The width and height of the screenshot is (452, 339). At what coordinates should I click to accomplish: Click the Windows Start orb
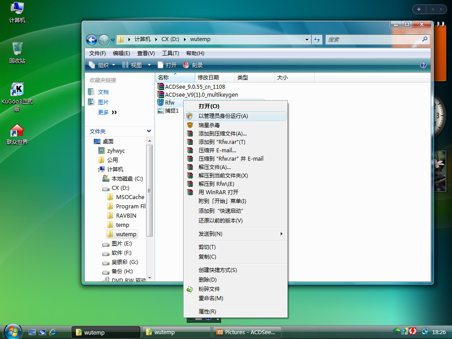(x=13, y=331)
